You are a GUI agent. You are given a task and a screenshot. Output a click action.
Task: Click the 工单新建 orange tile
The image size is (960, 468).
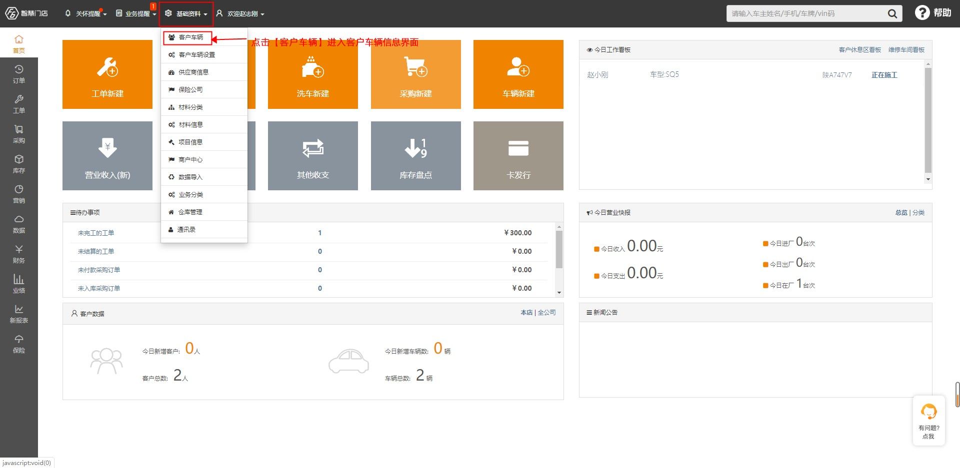[107, 74]
